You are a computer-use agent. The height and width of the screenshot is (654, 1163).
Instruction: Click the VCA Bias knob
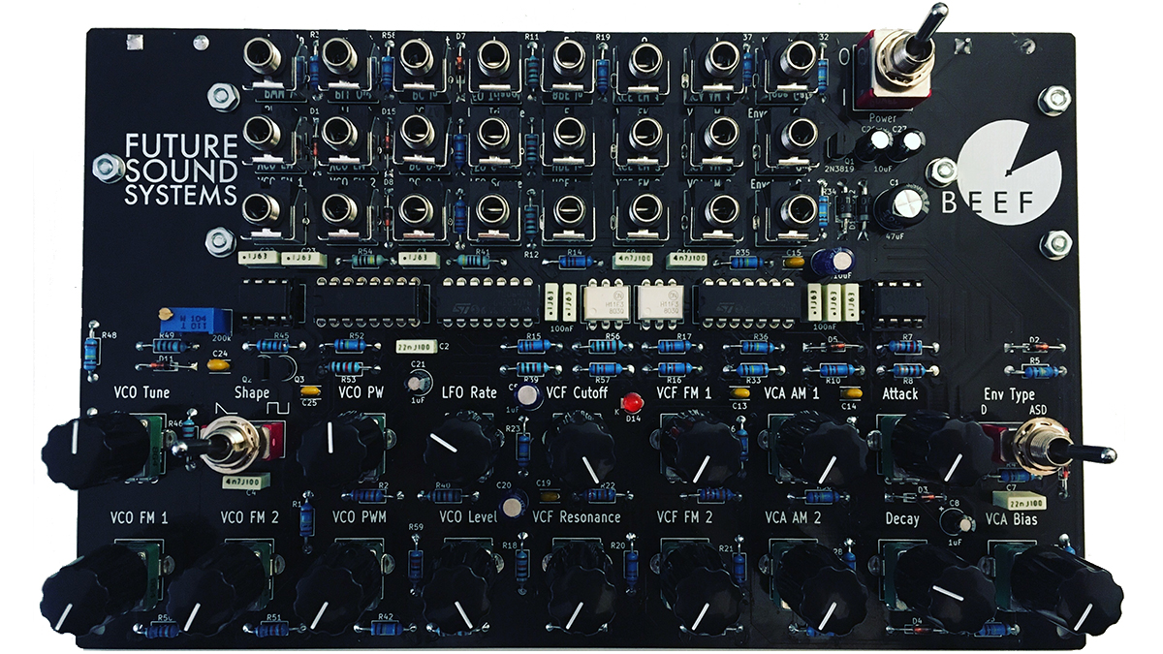click(x=1066, y=590)
